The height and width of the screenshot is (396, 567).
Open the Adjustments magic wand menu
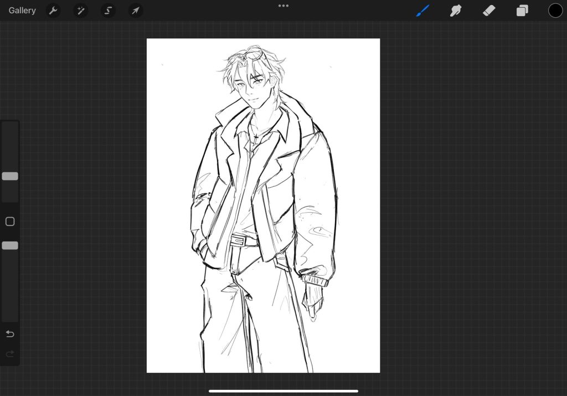tap(81, 11)
